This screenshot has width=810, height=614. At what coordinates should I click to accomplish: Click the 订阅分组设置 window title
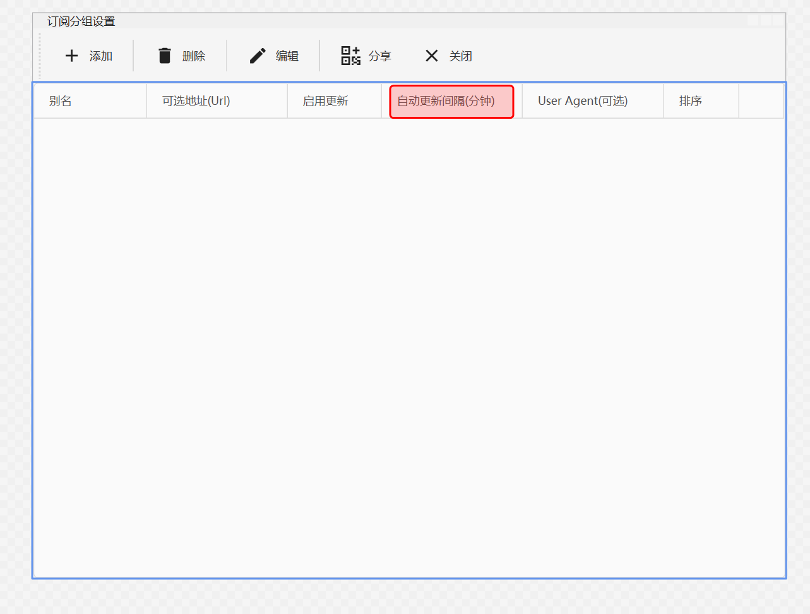point(81,21)
